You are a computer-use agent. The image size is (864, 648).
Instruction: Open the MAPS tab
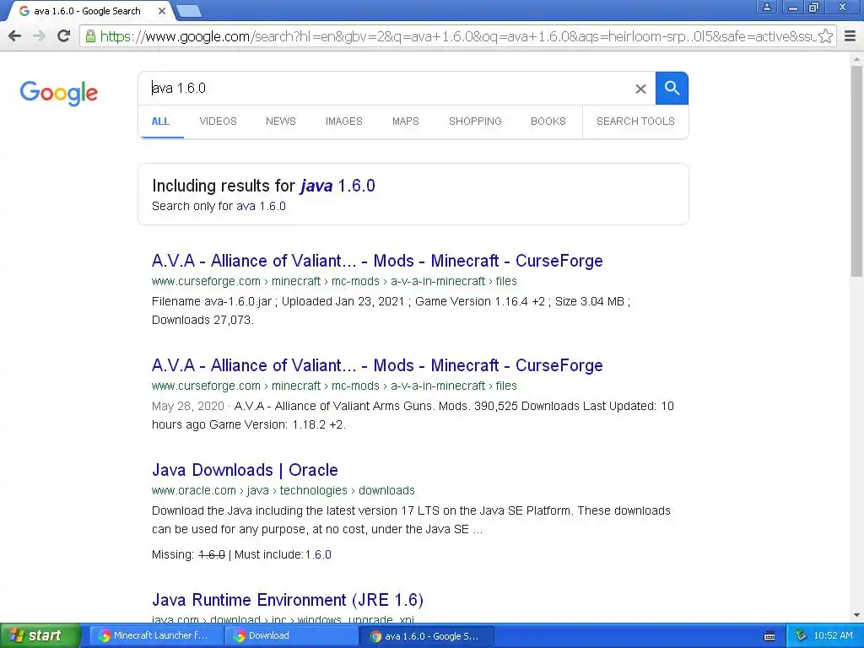pyautogui.click(x=406, y=121)
